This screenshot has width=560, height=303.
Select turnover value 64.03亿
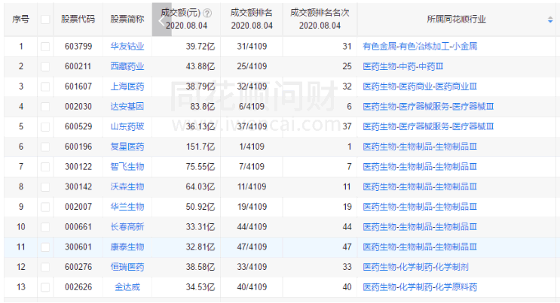pyautogui.click(x=200, y=186)
